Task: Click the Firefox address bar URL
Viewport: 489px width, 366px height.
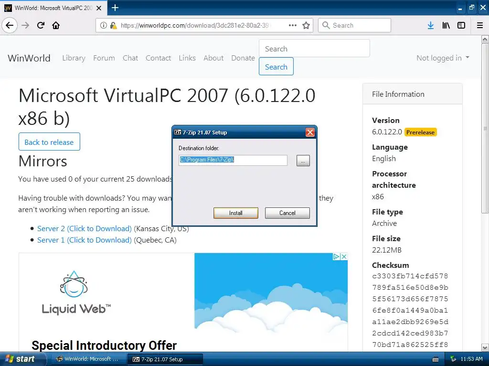Action: pos(195,25)
